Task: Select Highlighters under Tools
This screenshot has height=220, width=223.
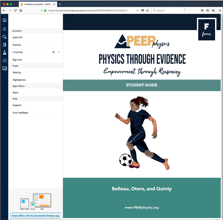Action: pos(19,80)
